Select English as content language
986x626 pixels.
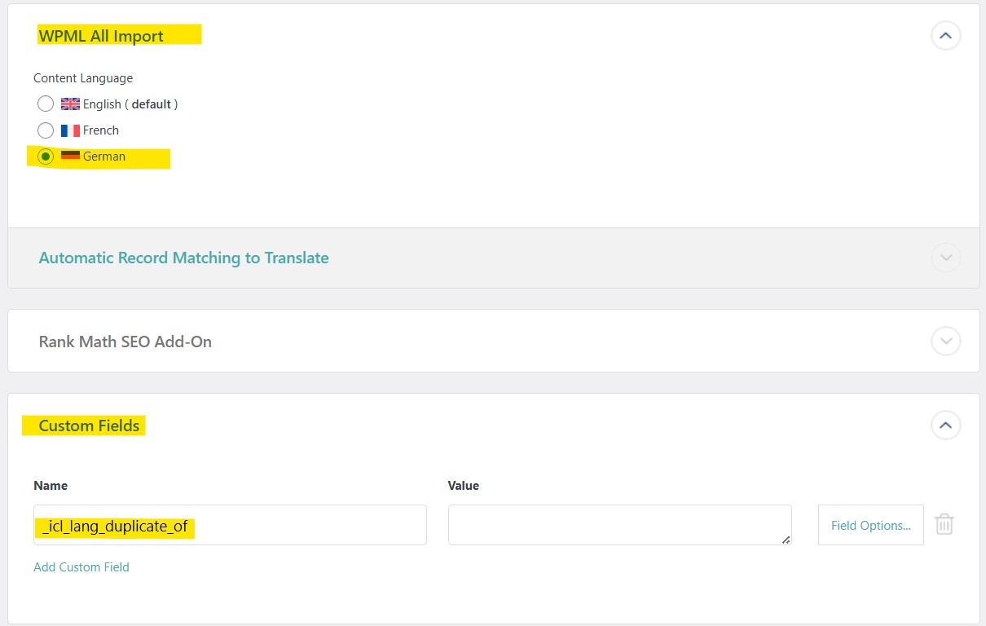[x=46, y=104]
